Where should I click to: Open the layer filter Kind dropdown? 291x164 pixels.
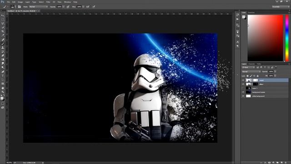[248, 67]
